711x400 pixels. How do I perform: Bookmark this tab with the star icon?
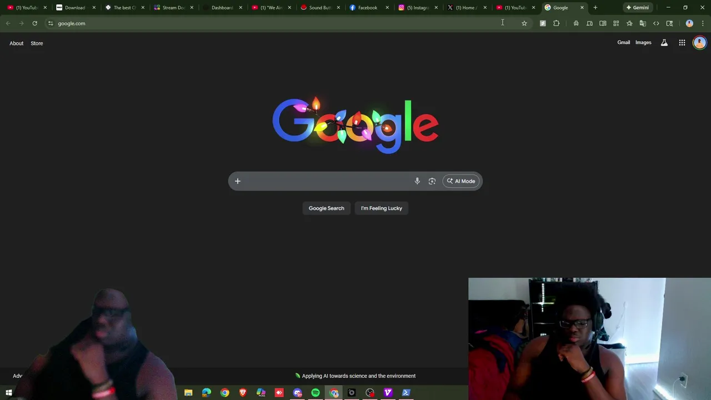pyautogui.click(x=524, y=23)
